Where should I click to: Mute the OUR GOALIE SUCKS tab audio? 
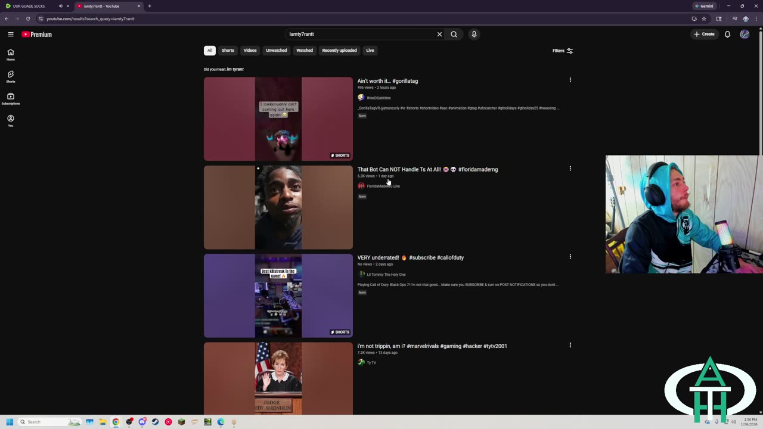(x=60, y=6)
